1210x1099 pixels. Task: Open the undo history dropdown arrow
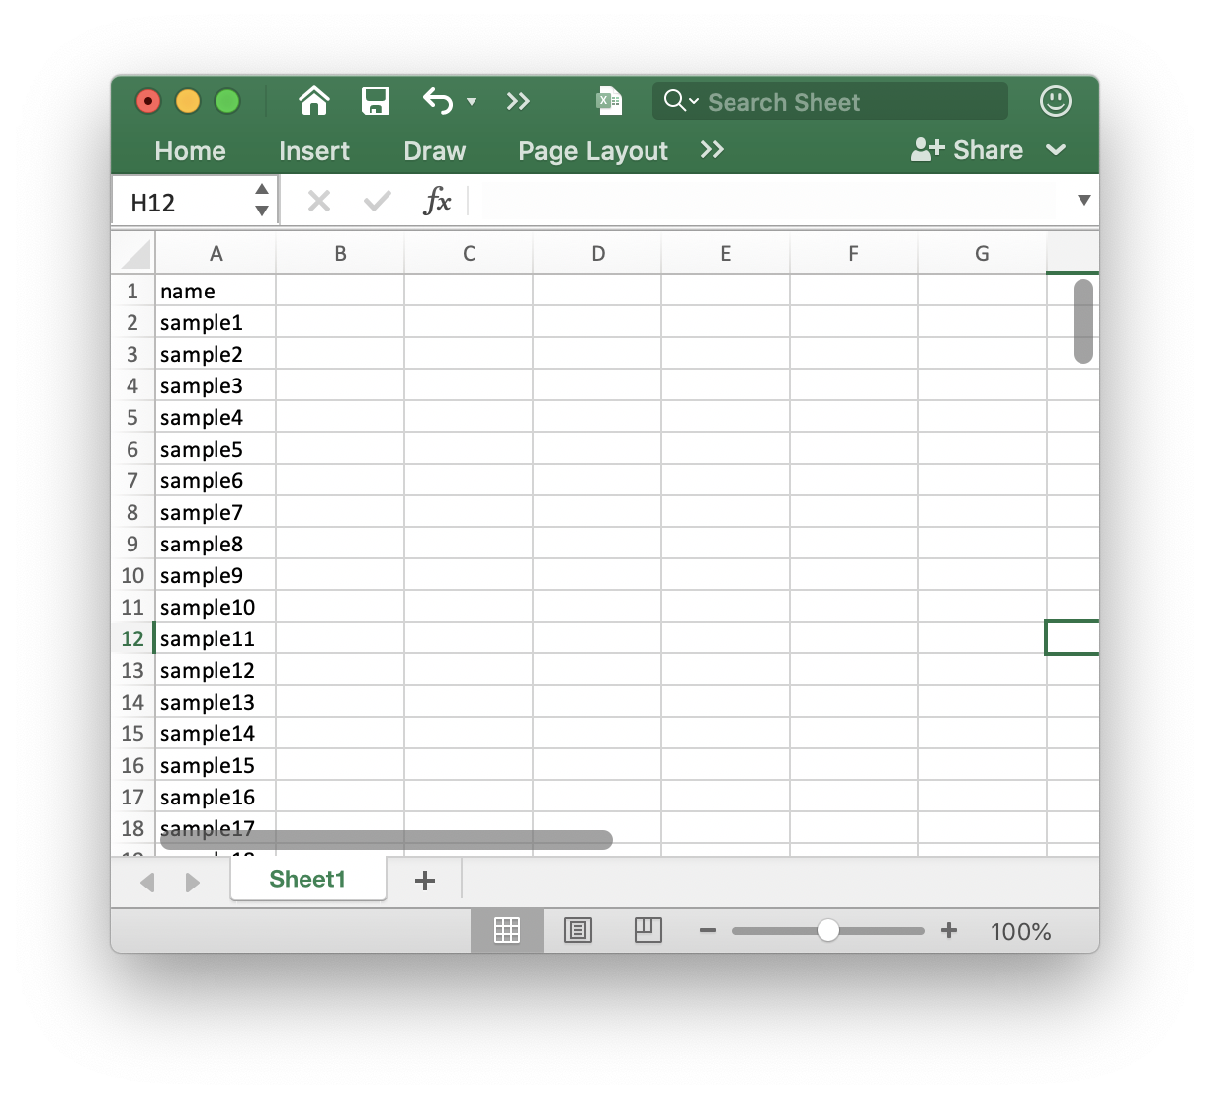pos(472,102)
